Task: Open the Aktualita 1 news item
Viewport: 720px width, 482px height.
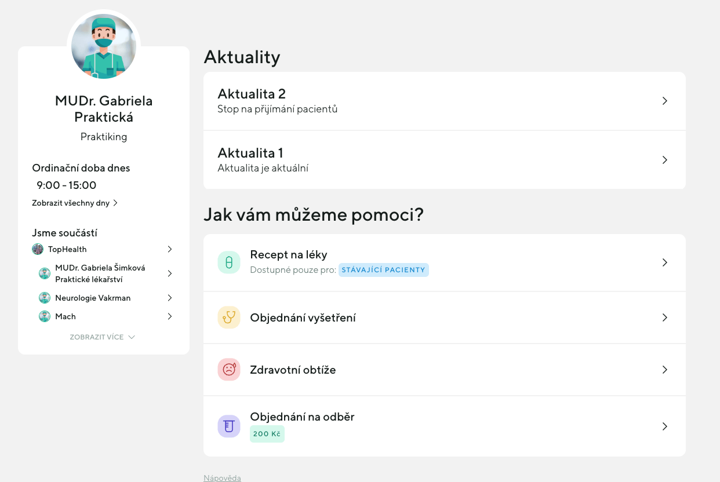Action: coord(444,160)
